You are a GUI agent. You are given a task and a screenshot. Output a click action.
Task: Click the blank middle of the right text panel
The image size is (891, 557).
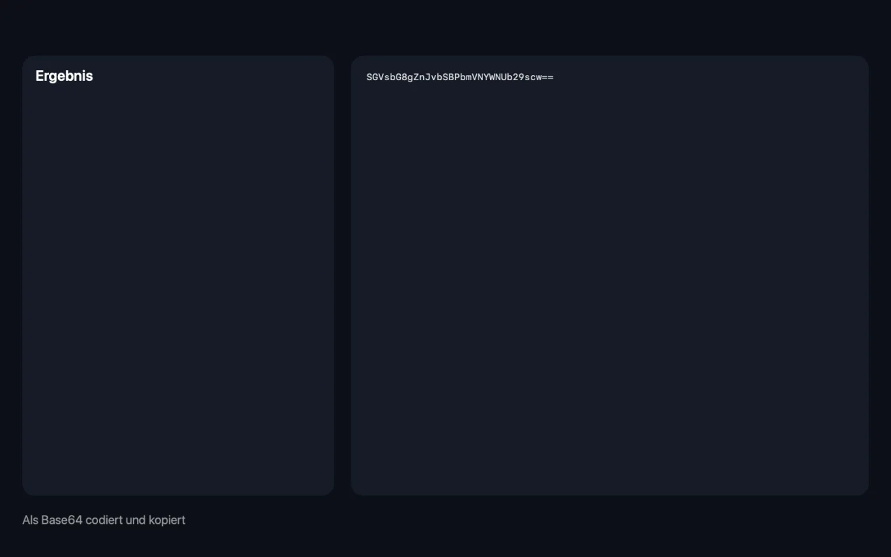(x=610, y=286)
